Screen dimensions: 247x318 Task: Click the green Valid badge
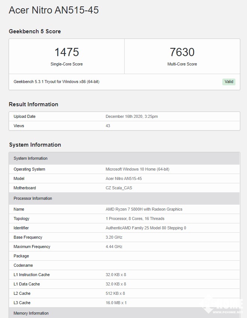point(229,82)
